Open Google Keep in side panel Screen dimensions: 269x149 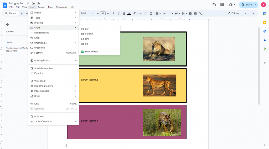tap(265, 22)
